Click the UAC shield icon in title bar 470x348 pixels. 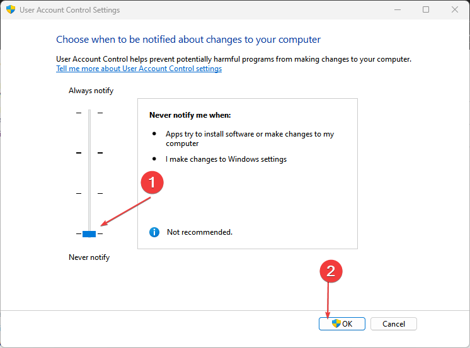tap(11, 9)
